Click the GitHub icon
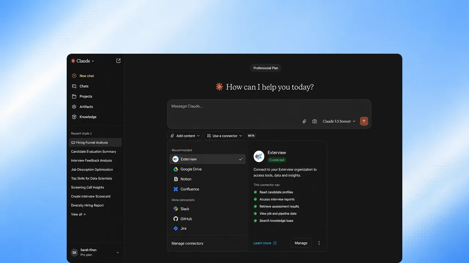The width and height of the screenshot is (469, 263). 176,219
